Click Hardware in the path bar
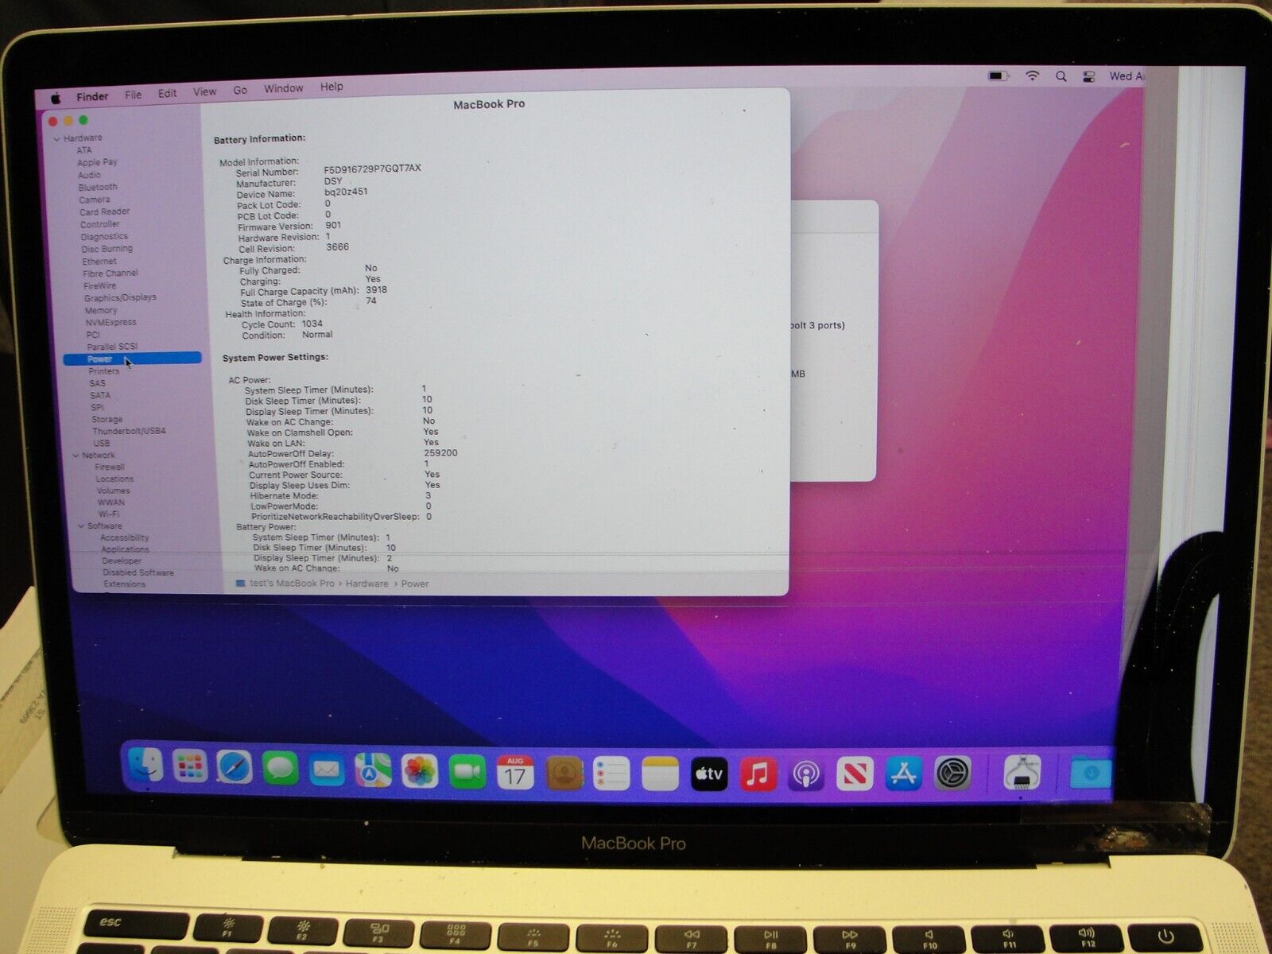 pos(366,584)
